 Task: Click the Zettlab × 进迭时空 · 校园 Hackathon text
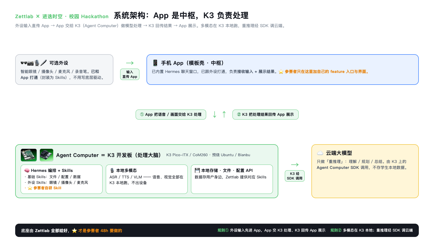click(x=62, y=17)
